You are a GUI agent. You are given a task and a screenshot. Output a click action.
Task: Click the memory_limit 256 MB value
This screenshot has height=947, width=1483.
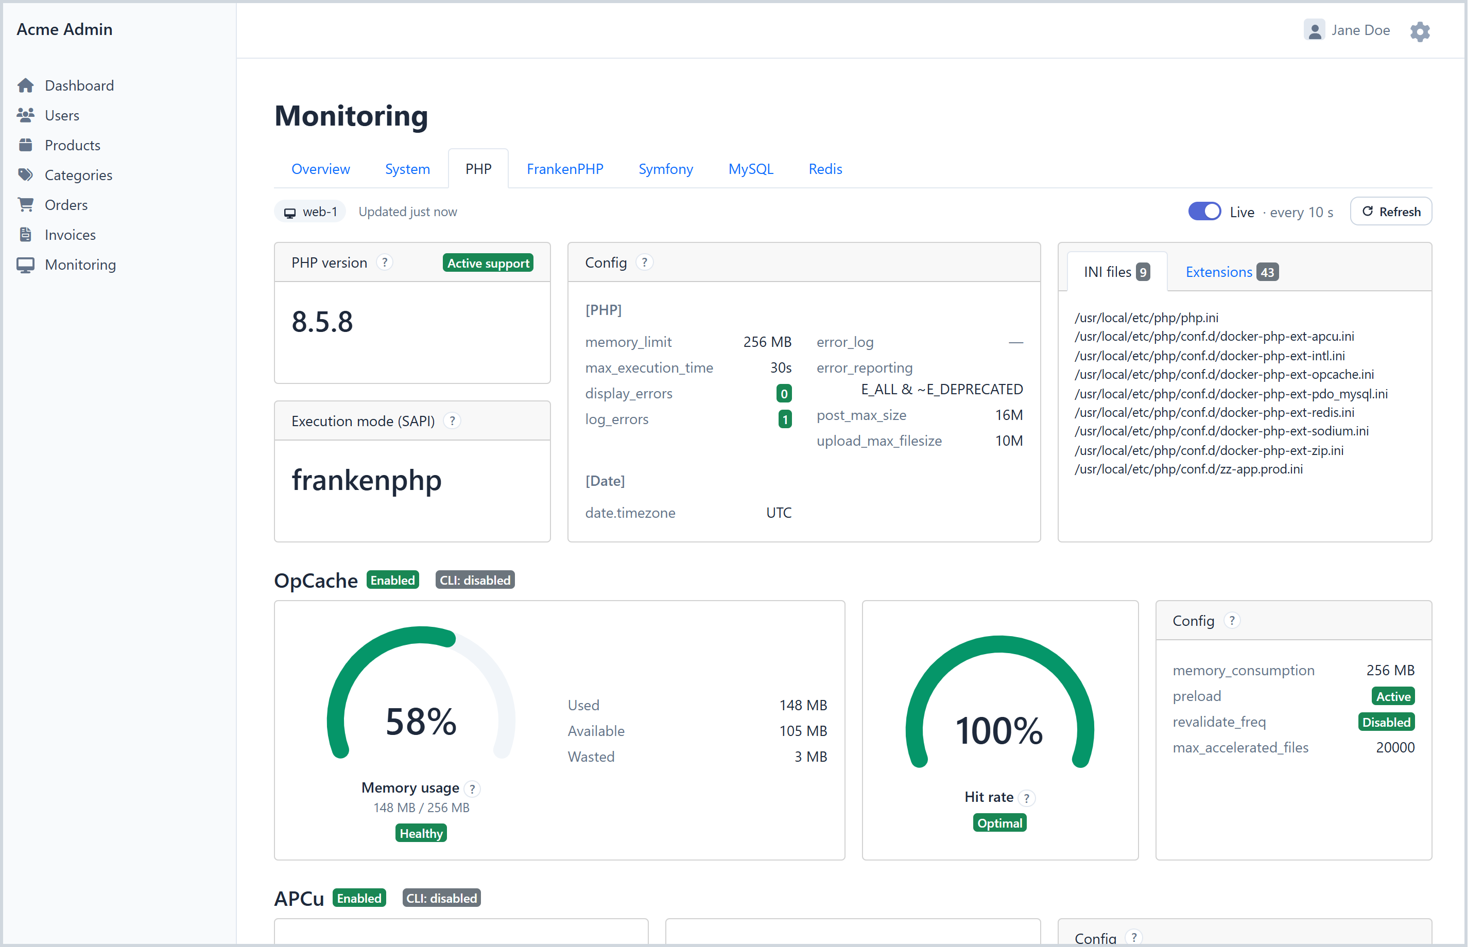click(x=767, y=342)
